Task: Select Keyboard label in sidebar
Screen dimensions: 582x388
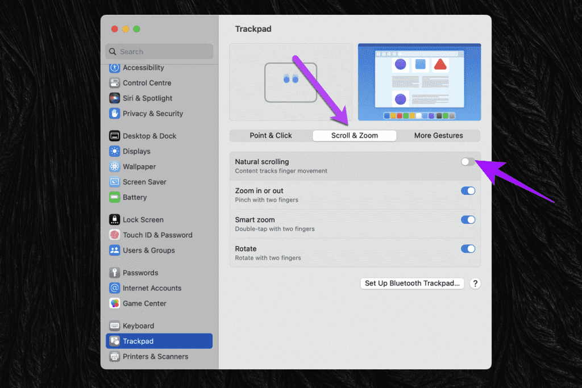Action: (138, 326)
